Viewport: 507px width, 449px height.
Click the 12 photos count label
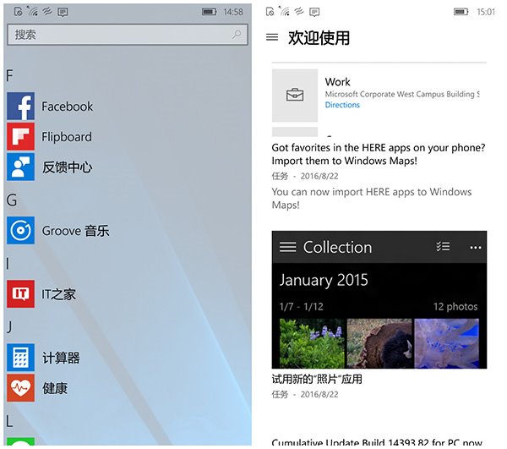coord(455,307)
